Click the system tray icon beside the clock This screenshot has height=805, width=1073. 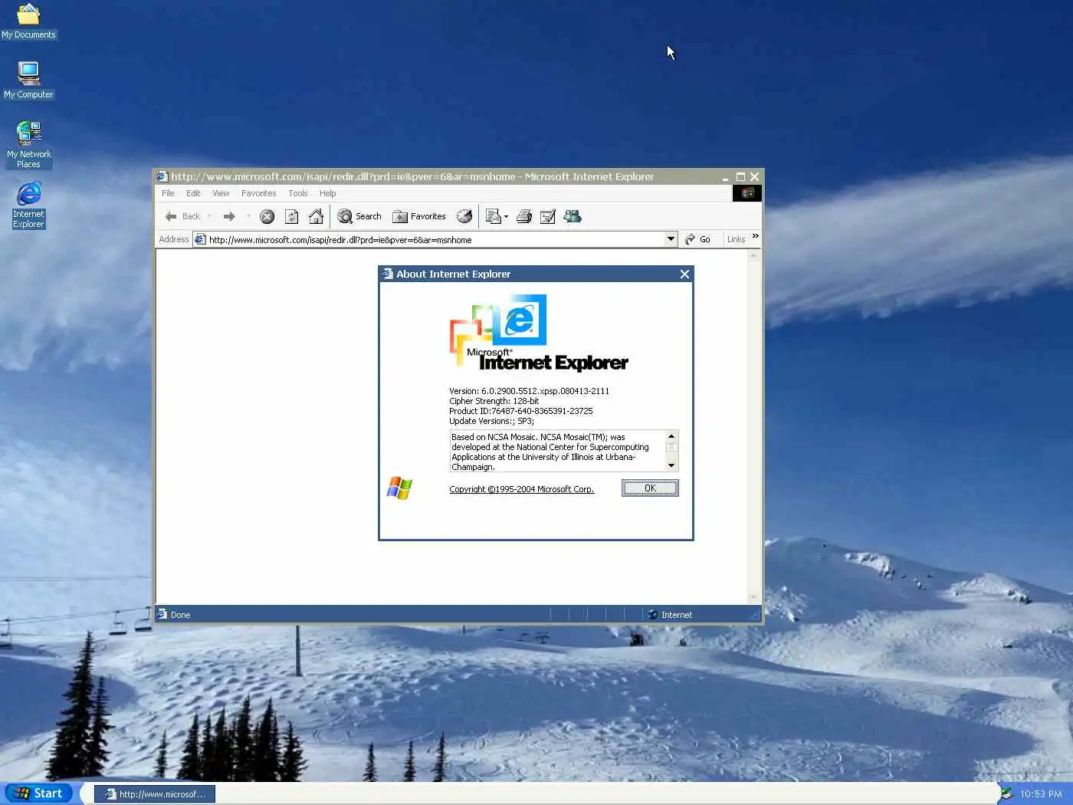point(1006,793)
